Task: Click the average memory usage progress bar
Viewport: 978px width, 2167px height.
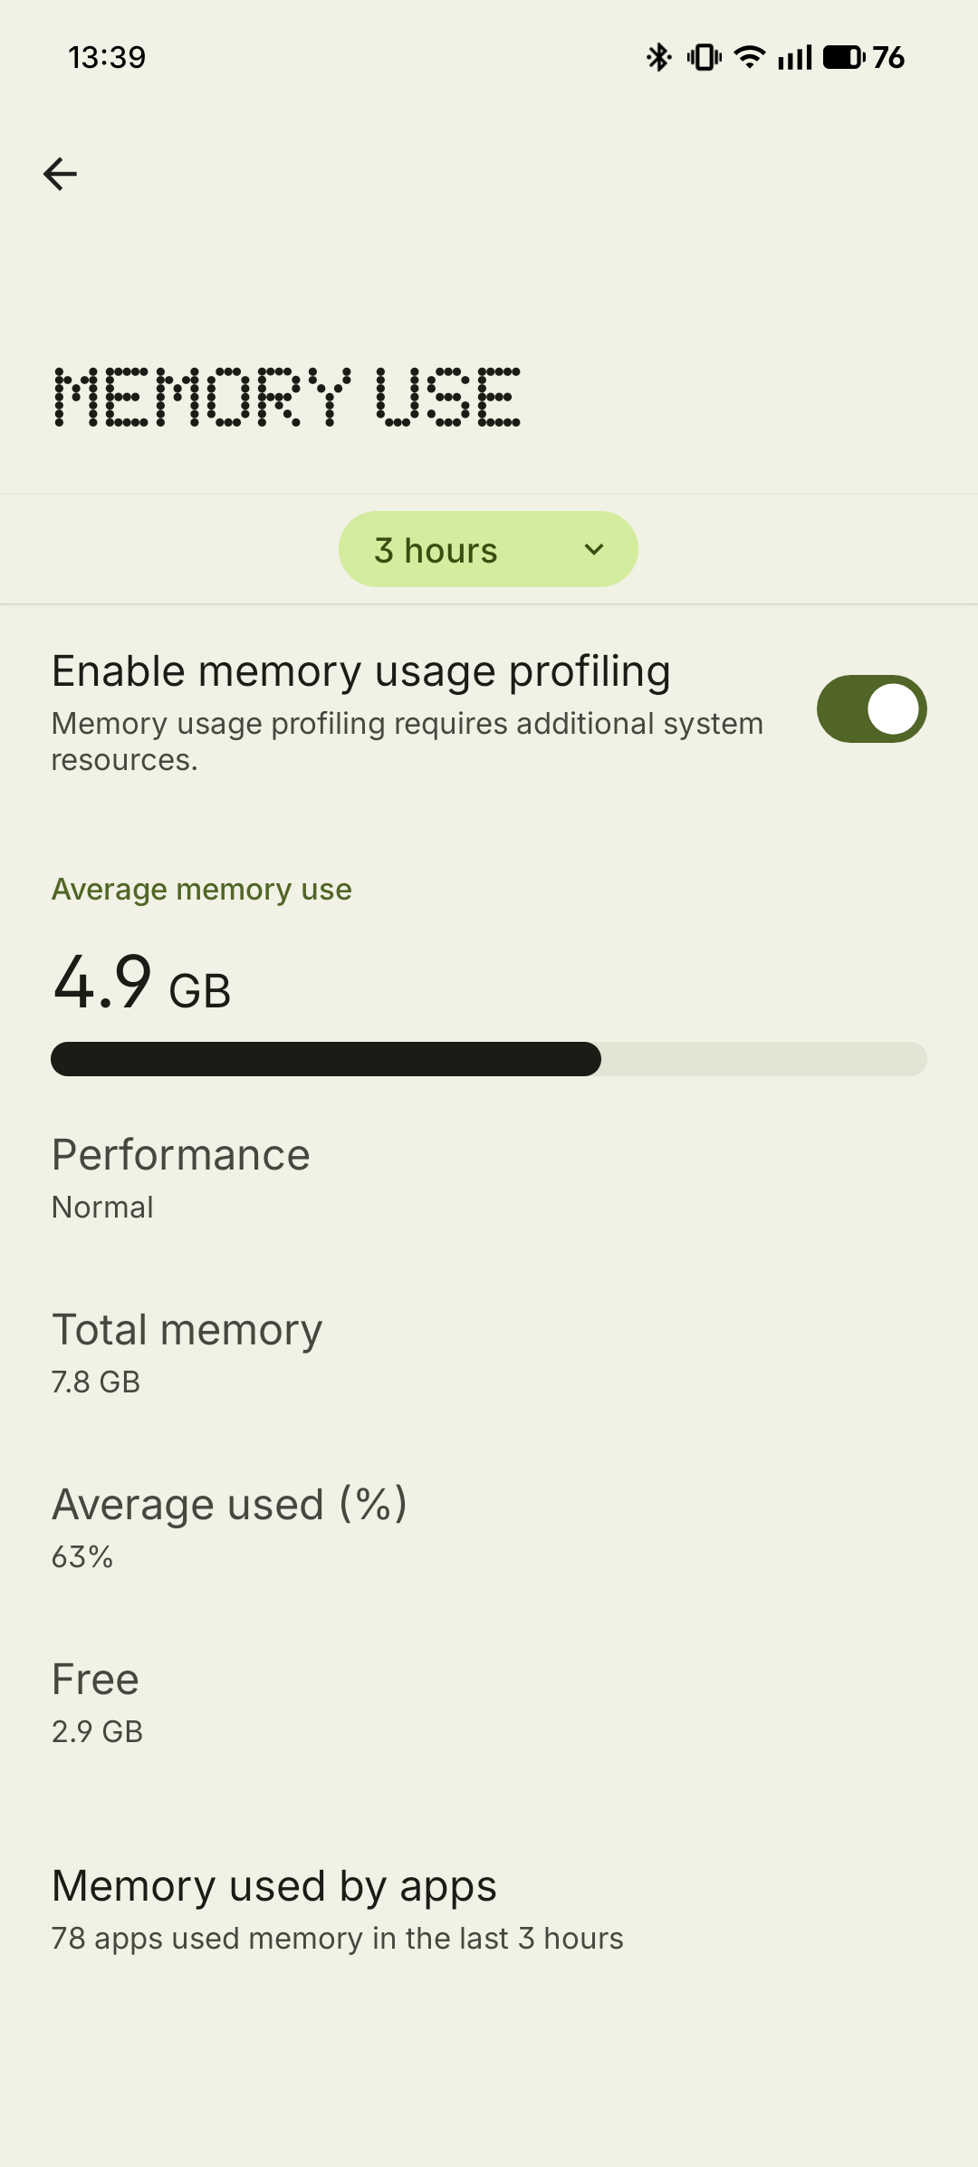Action: (x=488, y=1059)
